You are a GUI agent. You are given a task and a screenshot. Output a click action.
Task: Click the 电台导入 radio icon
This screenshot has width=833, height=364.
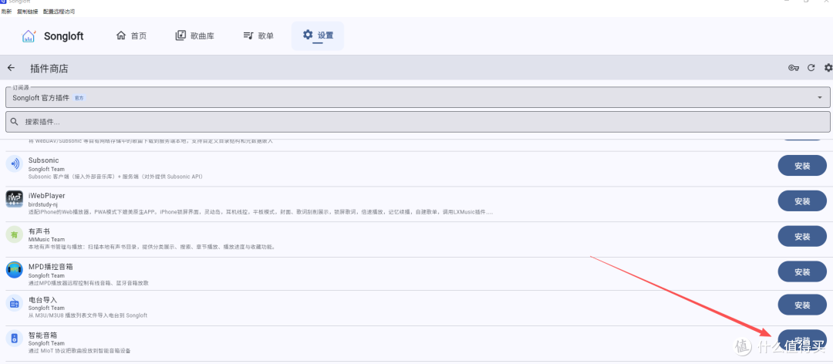point(15,303)
